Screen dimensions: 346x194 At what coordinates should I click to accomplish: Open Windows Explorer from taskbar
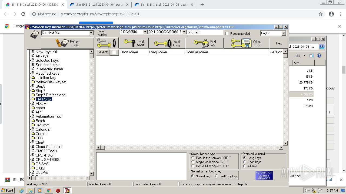pyautogui.click(x=31, y=190)
